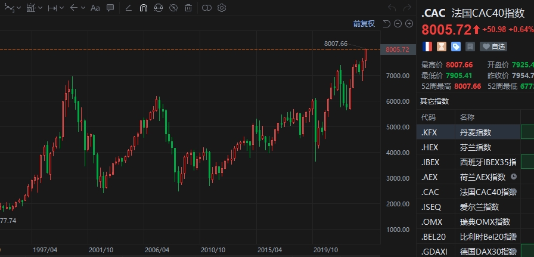Open chart settings gear icon

point(222,8)
